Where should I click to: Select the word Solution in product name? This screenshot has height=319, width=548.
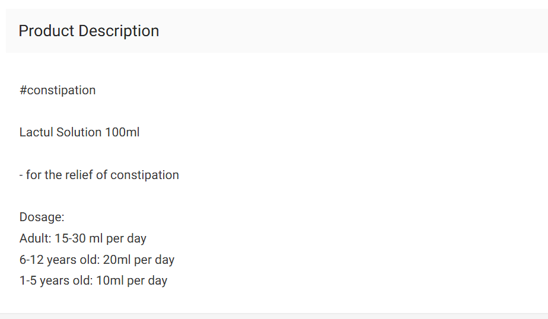click(79, 132)
